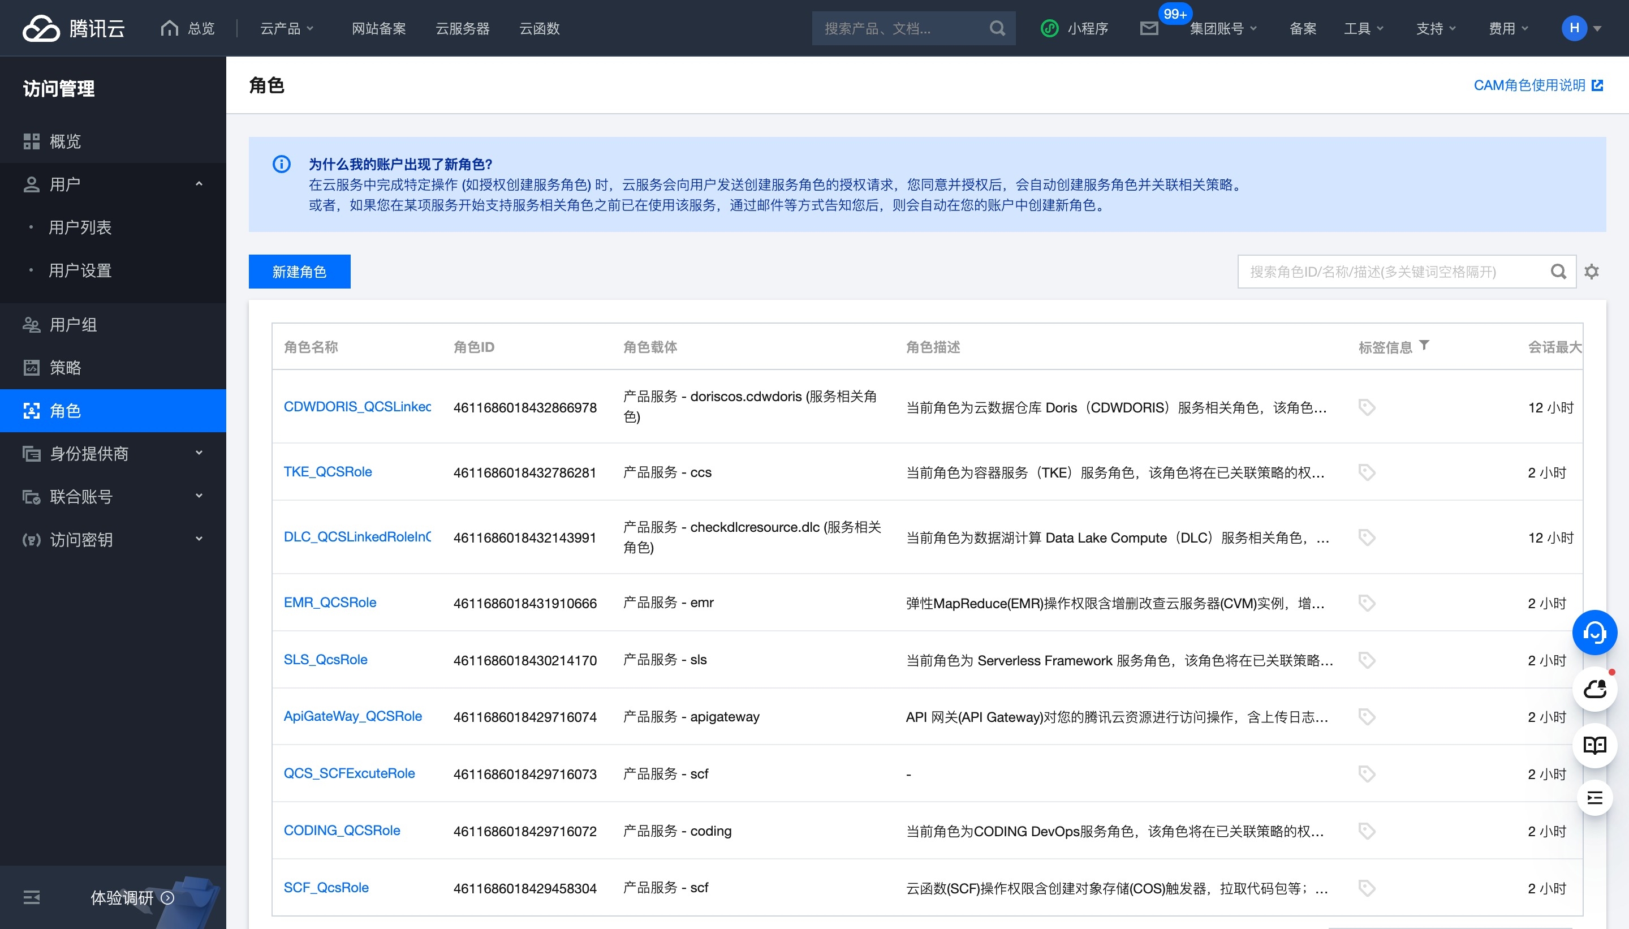Image resolution: width=1629 pixels, height=929 pixels.
Task: Open 支持 dropdown menu
Action: (1436, 28)
